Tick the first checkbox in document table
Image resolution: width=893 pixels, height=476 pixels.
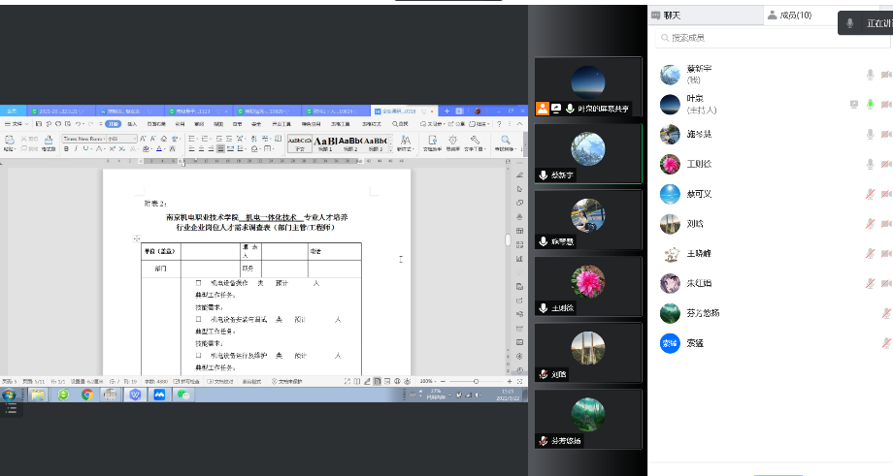(199, 283)
